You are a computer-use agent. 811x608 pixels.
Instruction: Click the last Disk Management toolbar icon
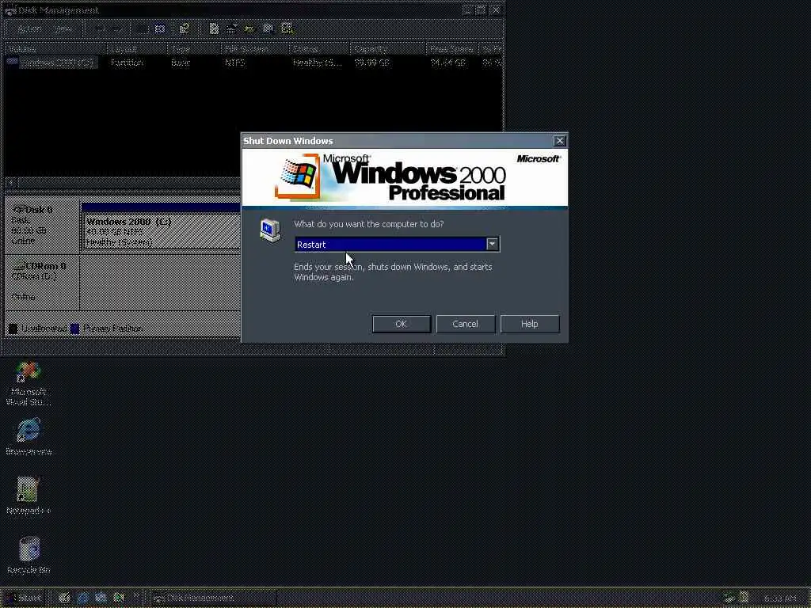point(287,29)
